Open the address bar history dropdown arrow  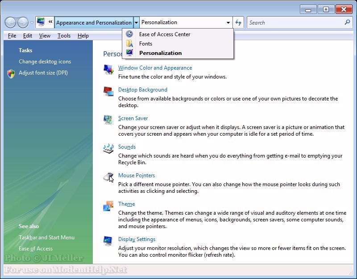point(228,23)
